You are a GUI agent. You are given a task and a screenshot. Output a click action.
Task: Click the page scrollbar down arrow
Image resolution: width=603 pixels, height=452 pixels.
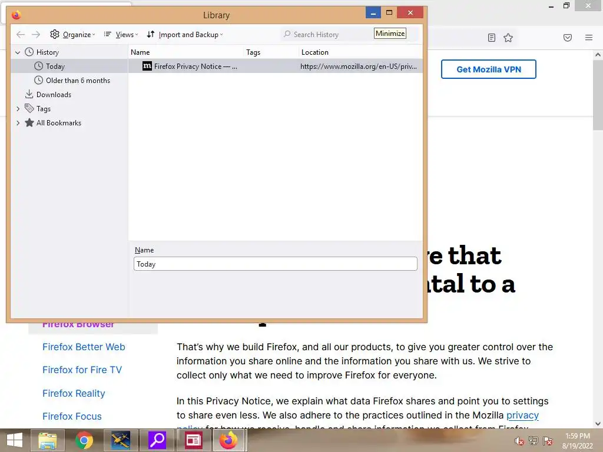[598, 424]
